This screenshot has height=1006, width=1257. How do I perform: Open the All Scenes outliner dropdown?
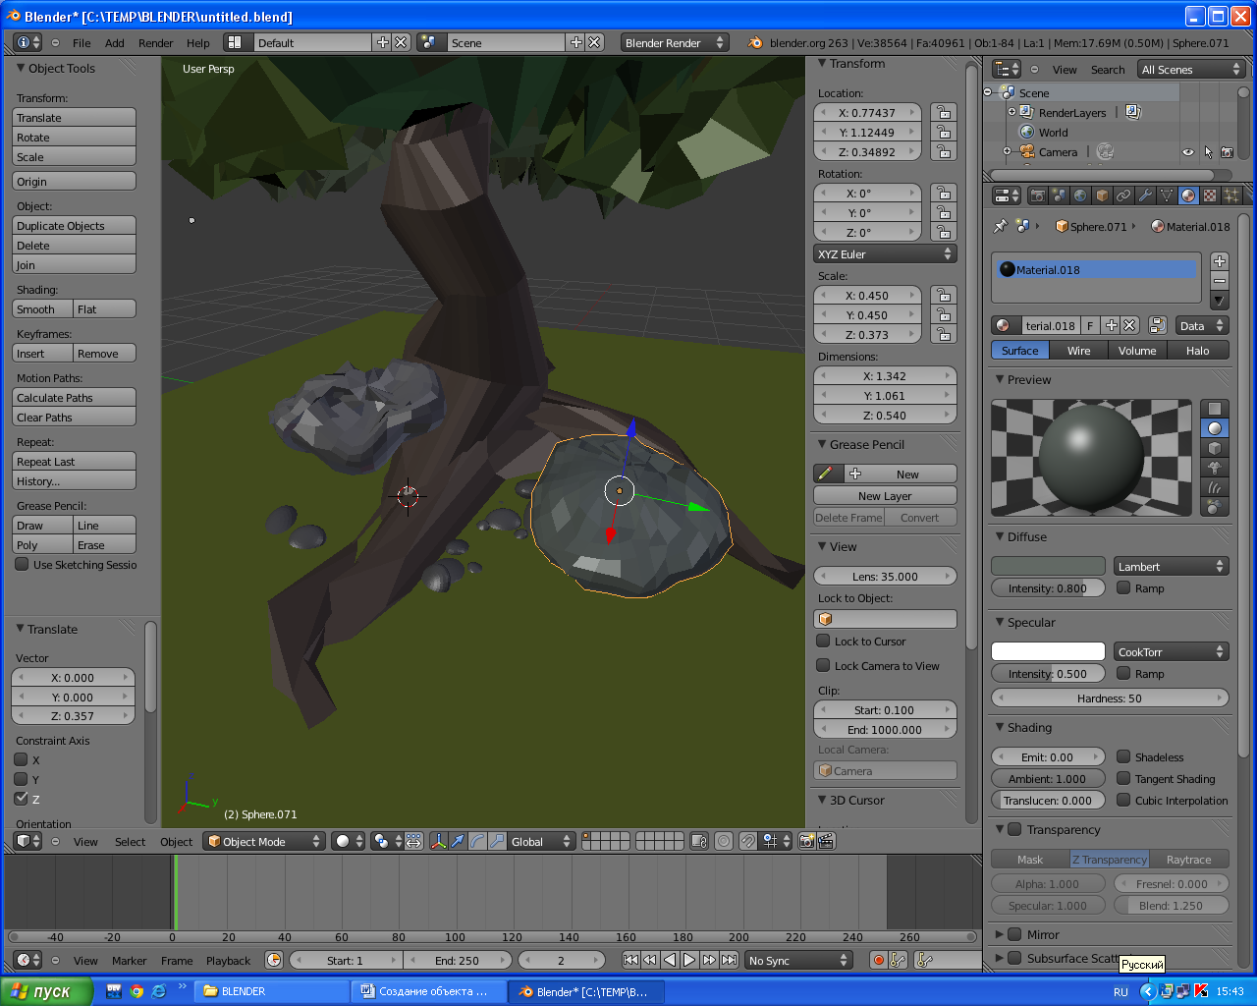click(1191, 69)
